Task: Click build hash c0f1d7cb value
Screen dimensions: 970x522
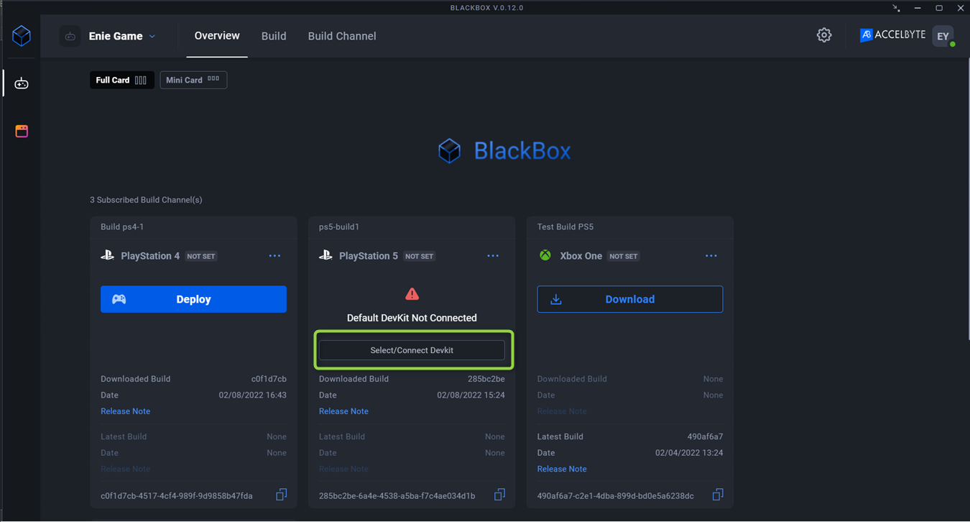Action: click(269, 379)
